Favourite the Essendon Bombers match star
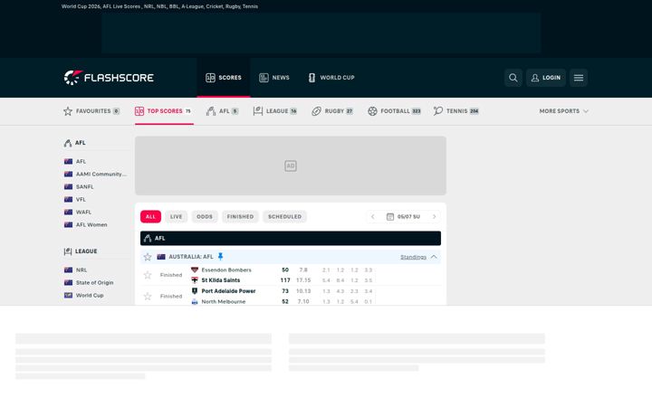 (x=148, y=275)
